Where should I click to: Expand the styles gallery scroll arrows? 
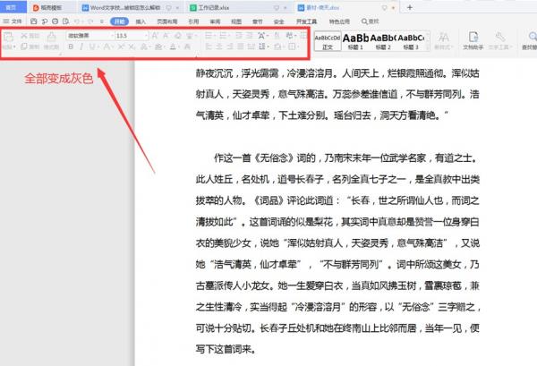pos(428,41)
